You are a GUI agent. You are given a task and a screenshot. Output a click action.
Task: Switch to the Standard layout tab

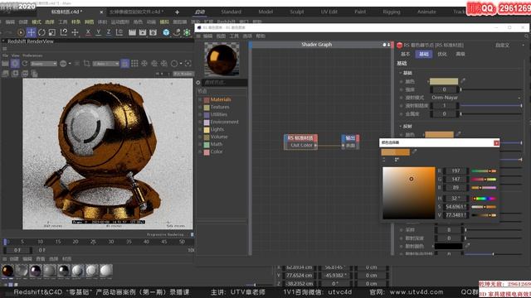[231, 12]
